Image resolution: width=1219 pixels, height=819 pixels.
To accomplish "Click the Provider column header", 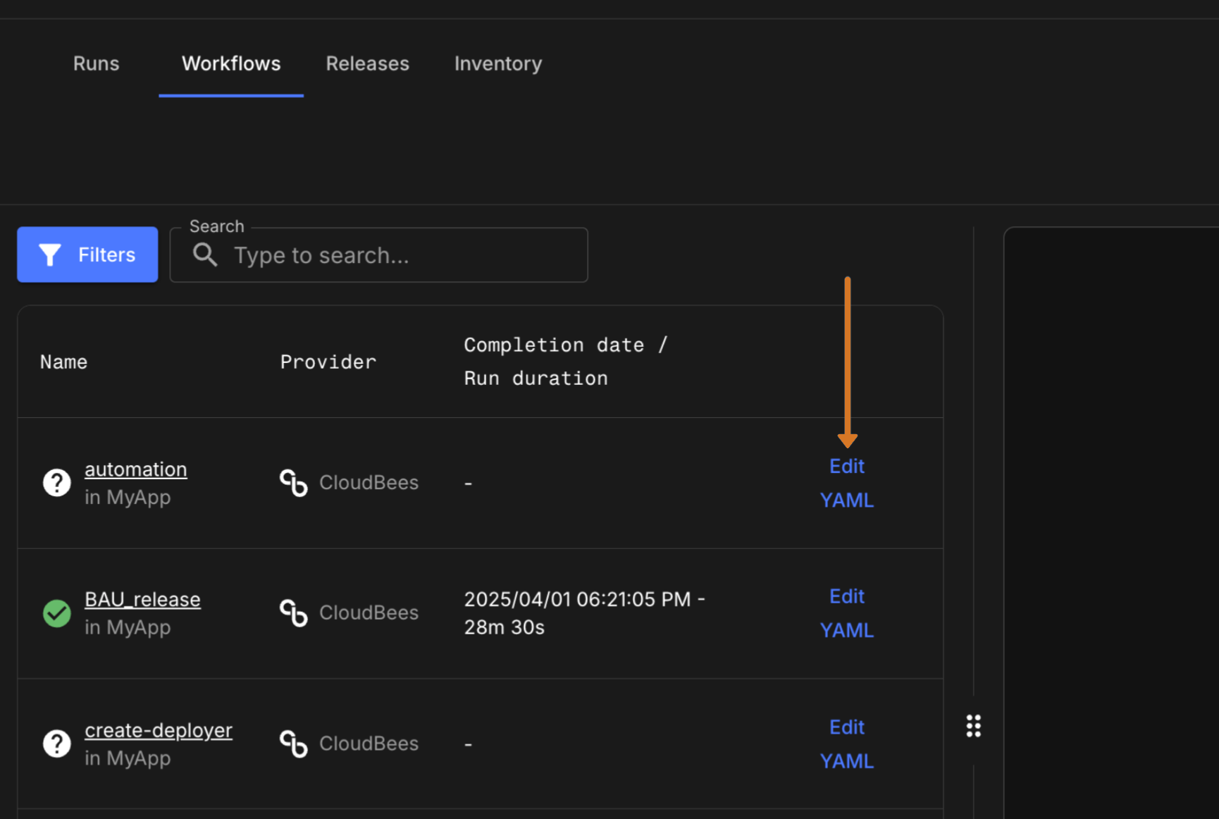I will click(328, 362).
